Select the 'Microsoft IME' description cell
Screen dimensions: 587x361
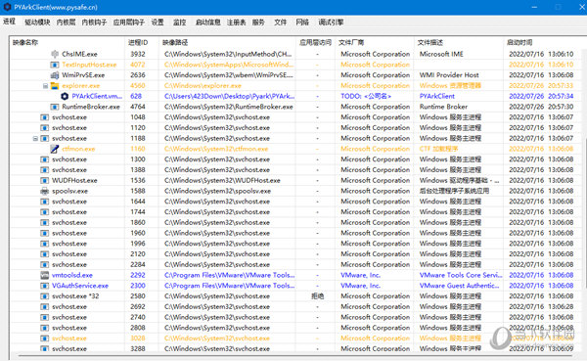(x=441, y=54)
